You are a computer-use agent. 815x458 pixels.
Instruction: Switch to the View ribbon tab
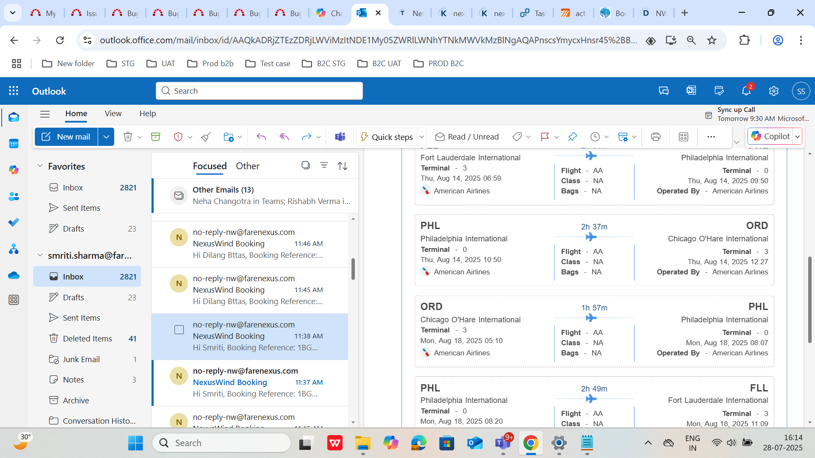pyautogui.click(x=113, y=114)
